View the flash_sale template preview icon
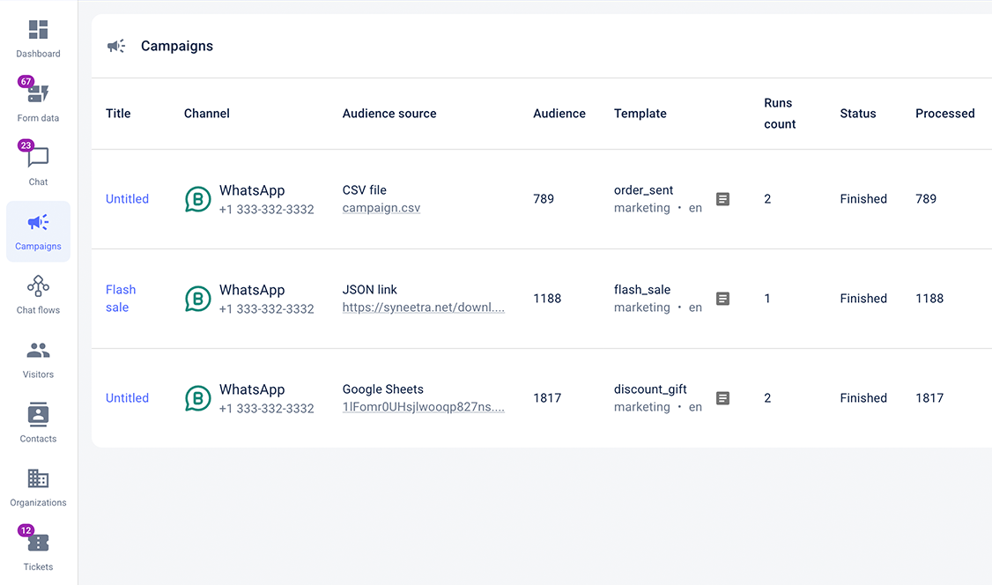Image resolution: width=992 pixels, height=585 pixels. click(722, 299)
